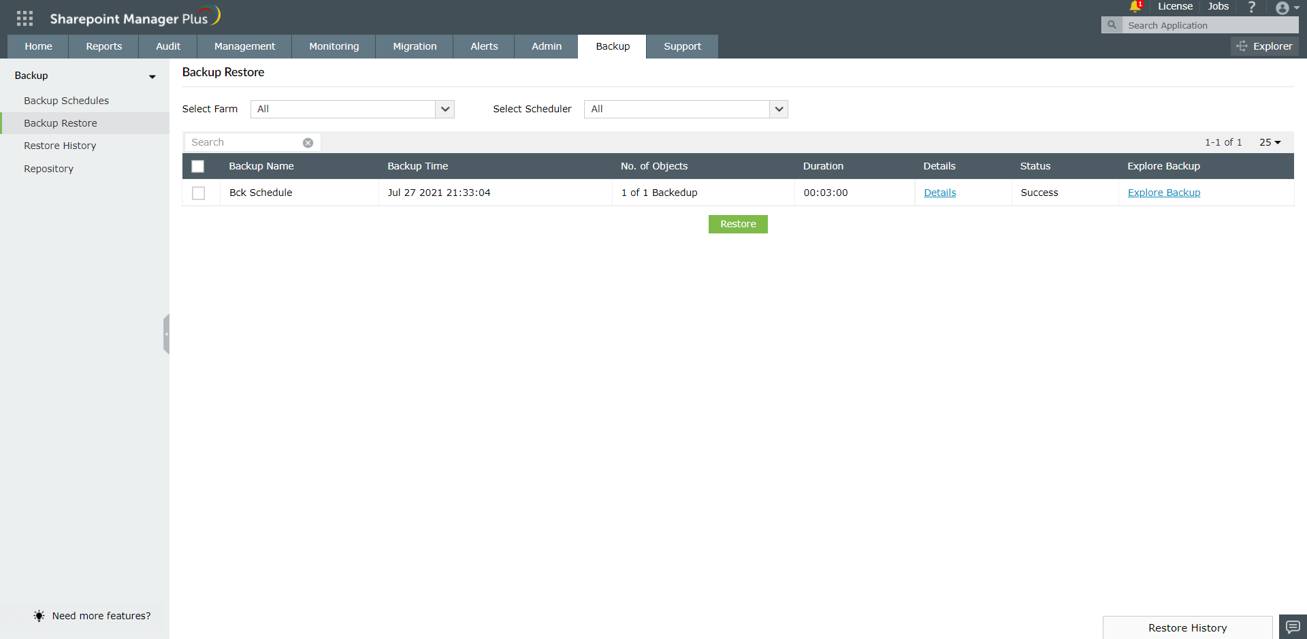The width and height of the screenshot is (1307, 639).
Task: Clear the search box using the X icon
Action: point(308,142)
